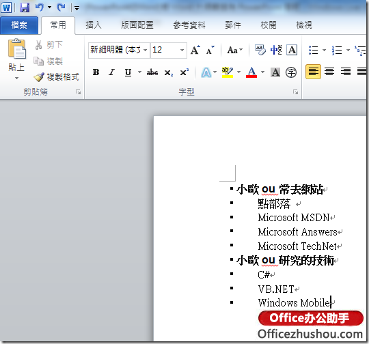Click the line VB.NET

tap(276, 289)
